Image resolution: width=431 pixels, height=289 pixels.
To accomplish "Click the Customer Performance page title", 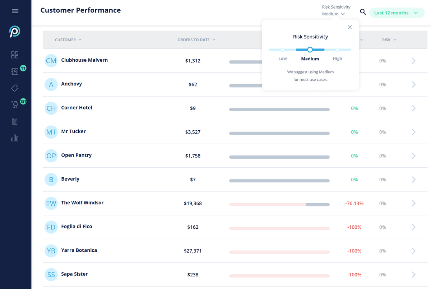I will [80, 10].
